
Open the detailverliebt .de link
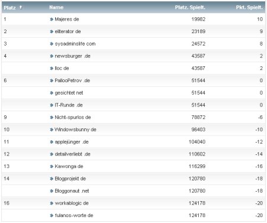(72, 154)
